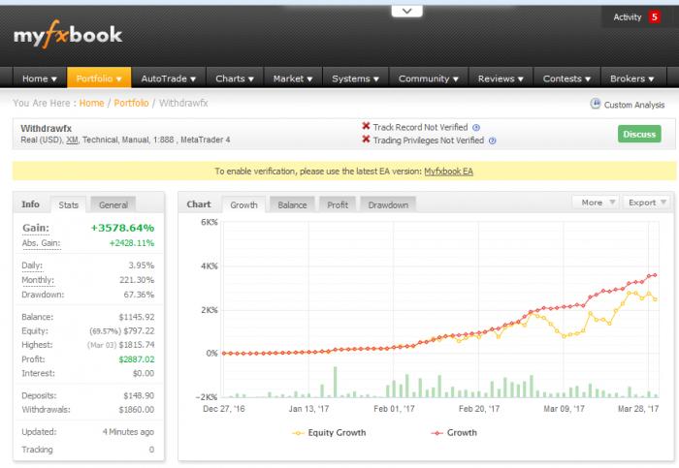The width and height of the screenshot is (679, 468).
Task: Switch to the Stats tab
Action: tap(69, 205)
